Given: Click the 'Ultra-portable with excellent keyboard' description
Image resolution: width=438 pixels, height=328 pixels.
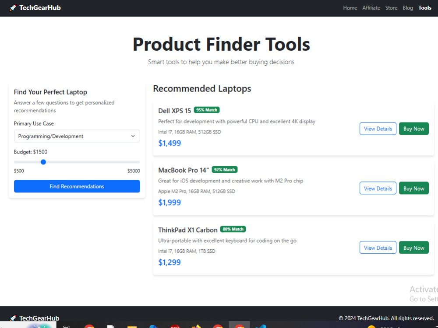Looking at the screenshot, I should coord(227,241).
